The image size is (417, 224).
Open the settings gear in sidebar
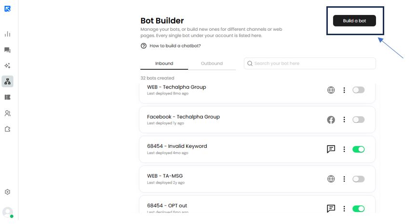pyautogui.click(x=7, y=192)
